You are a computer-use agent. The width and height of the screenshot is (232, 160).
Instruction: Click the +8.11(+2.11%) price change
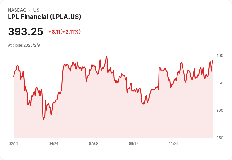pyautogui.click(x=65, y=32)
